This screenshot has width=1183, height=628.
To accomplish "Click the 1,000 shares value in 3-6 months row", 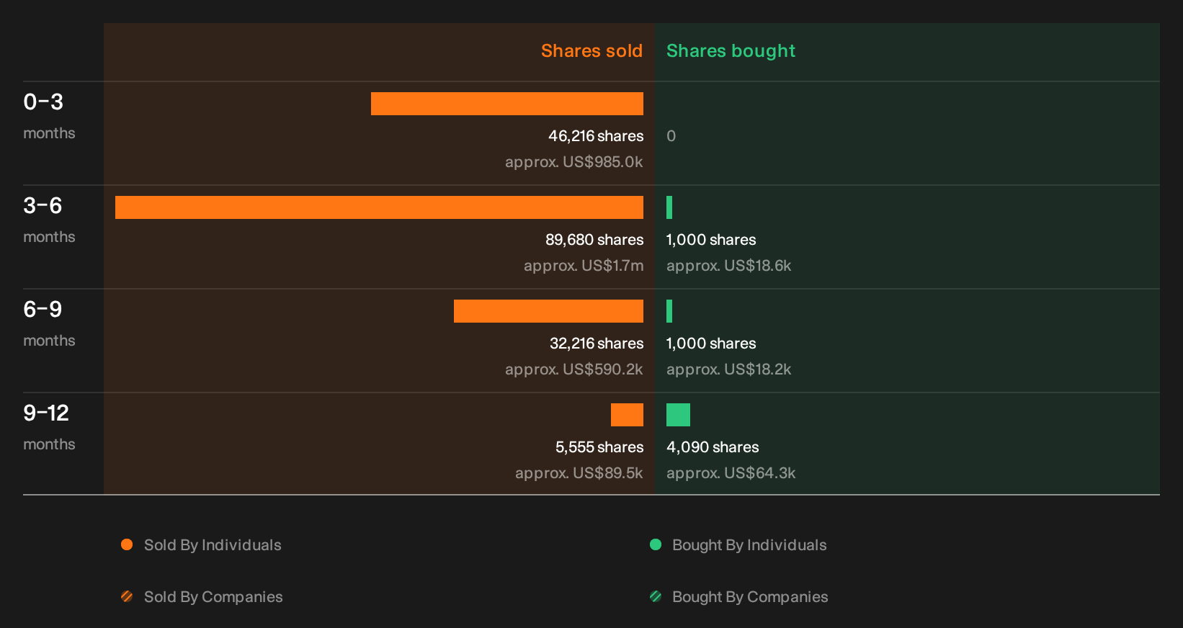I will [x=711, y=240].
